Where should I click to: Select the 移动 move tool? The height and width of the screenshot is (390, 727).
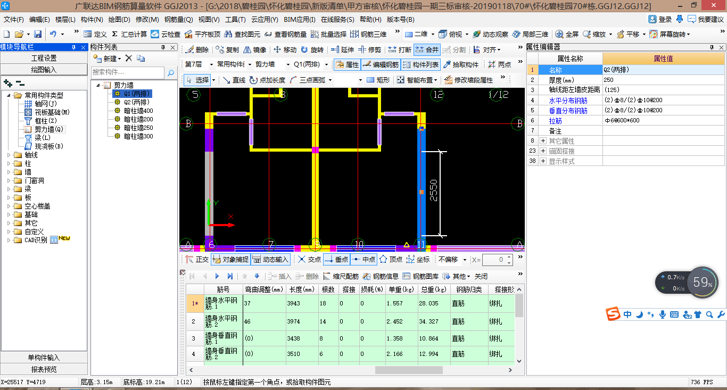click(x=285, y=50)
